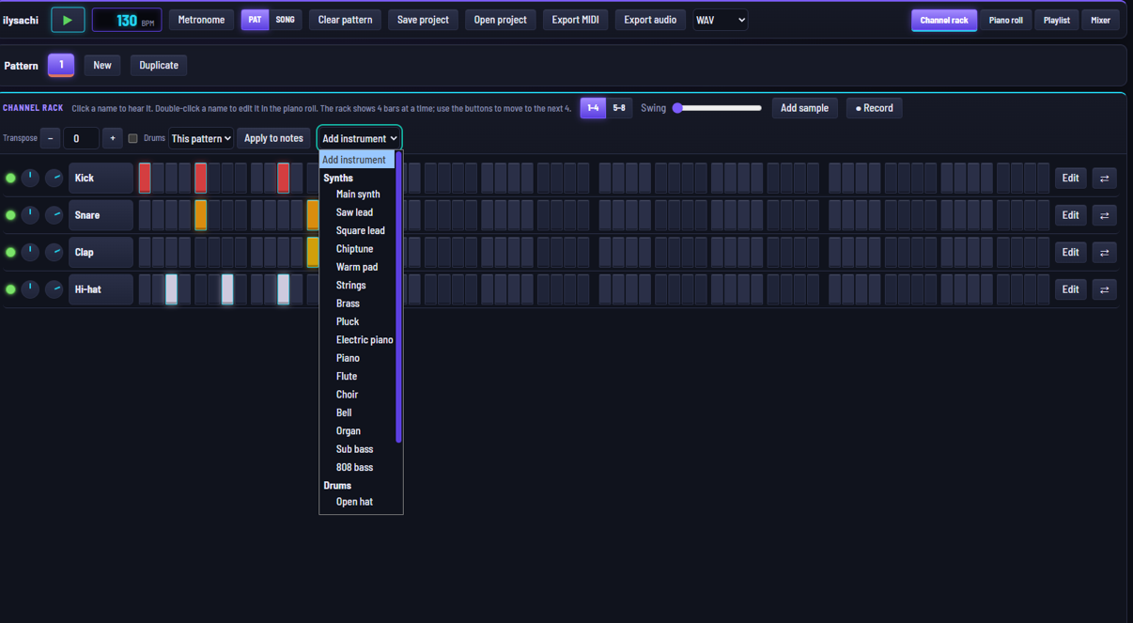Open the WAV format dropdown
The height and width of the screenshot is (623, 1133).
[721, 20]
